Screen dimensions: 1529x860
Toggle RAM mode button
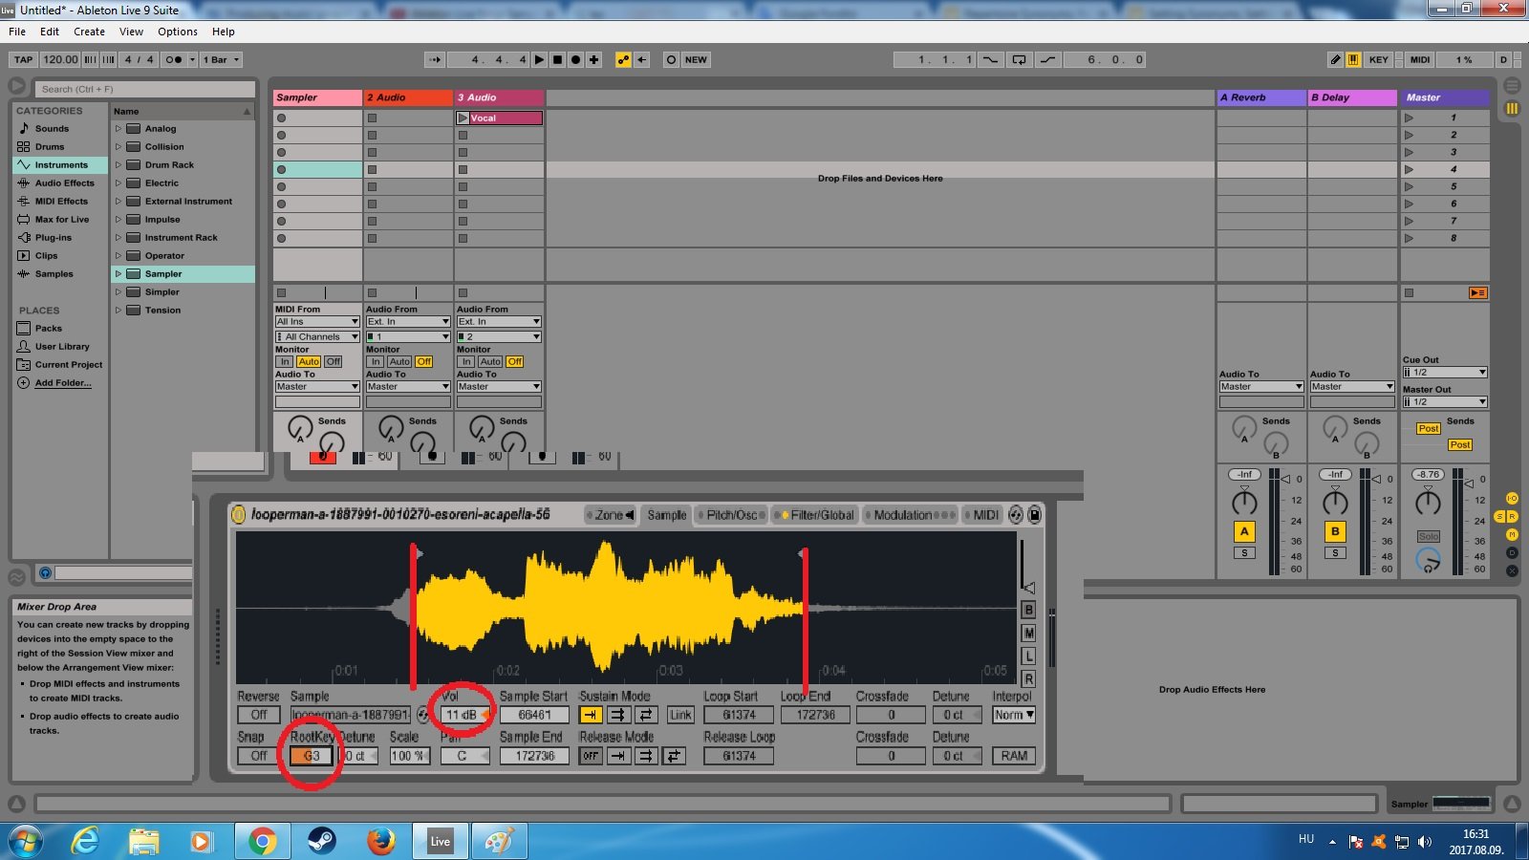click(x=1014, y=756)
